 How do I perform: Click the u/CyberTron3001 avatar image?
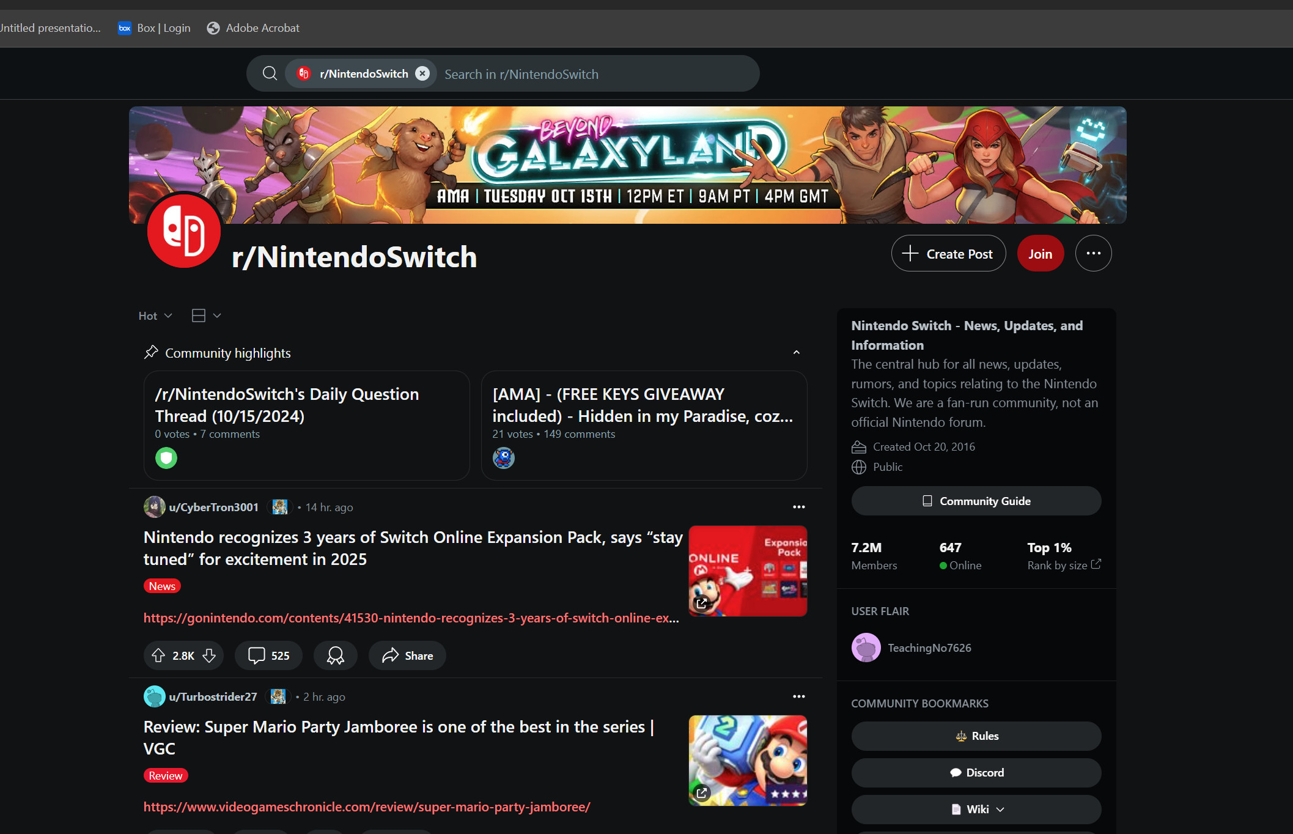tap(154, 507)
